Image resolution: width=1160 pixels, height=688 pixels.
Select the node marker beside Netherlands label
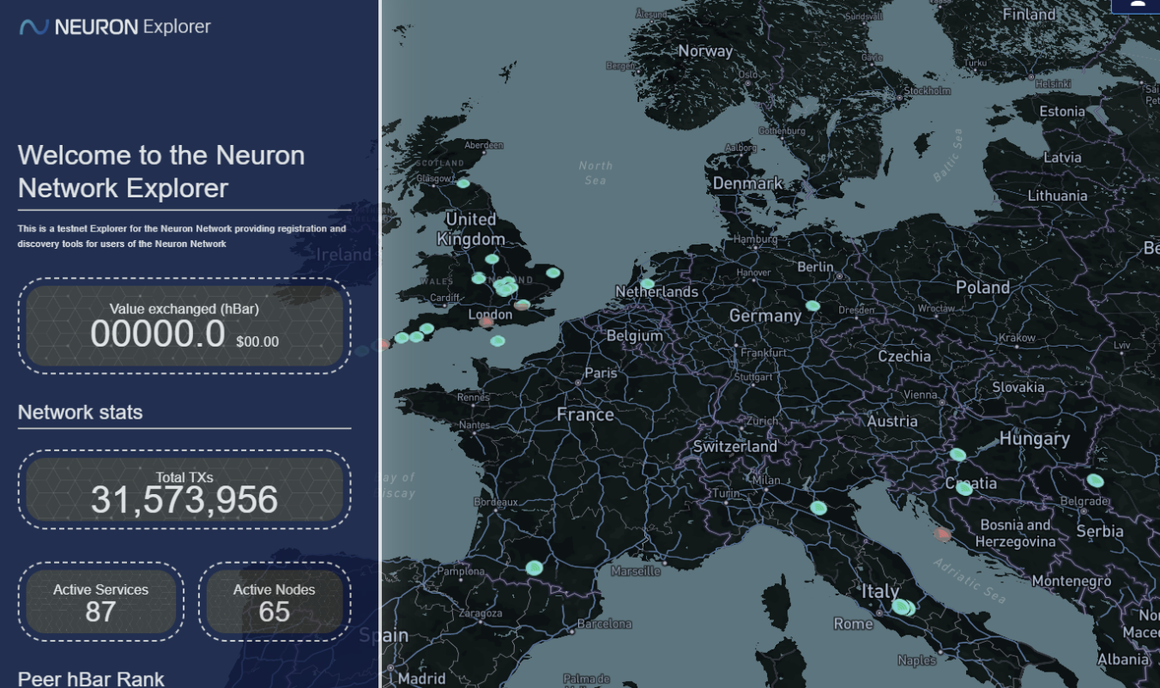(648, 283)
